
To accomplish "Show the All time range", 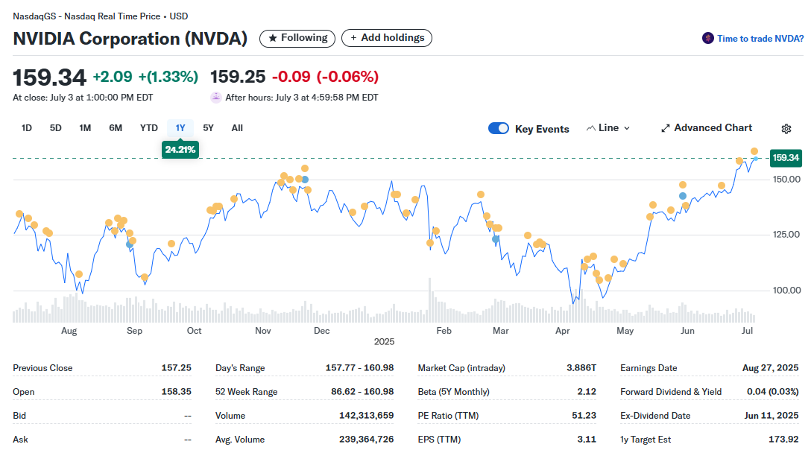I will (237, 127).
